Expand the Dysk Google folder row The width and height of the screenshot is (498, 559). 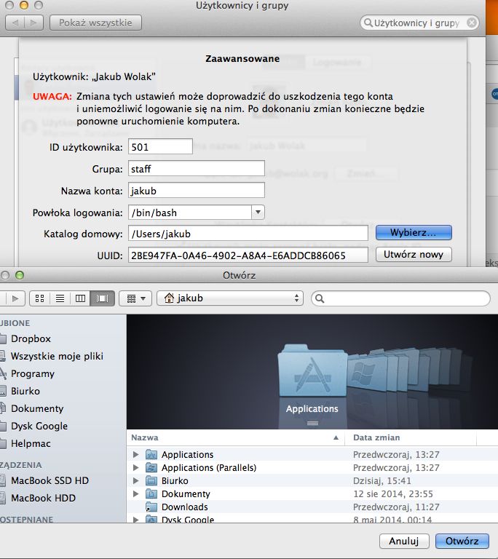[x=135, y=520]
